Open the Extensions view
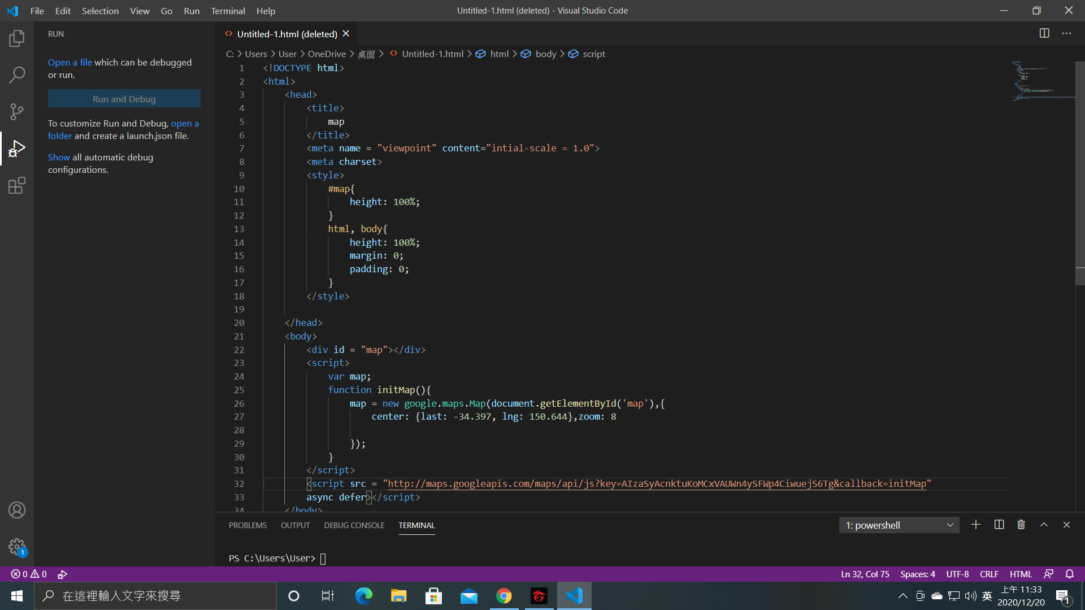 click(17, 185)
